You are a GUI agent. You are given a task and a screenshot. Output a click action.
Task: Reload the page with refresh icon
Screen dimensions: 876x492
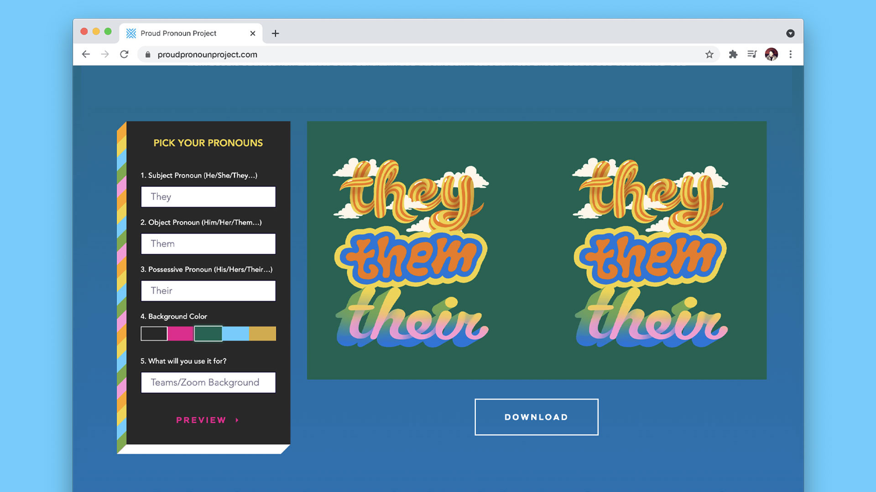[124, 54]
